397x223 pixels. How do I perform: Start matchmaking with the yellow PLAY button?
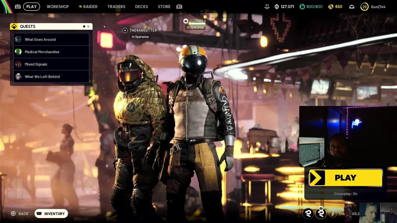pos(346,178)
